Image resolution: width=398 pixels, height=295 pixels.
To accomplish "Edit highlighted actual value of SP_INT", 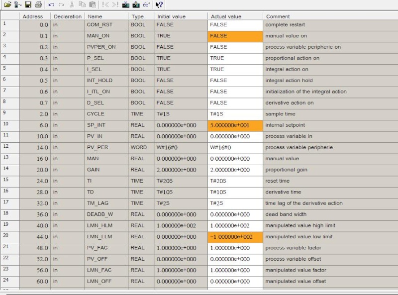I will click(235, 126).
